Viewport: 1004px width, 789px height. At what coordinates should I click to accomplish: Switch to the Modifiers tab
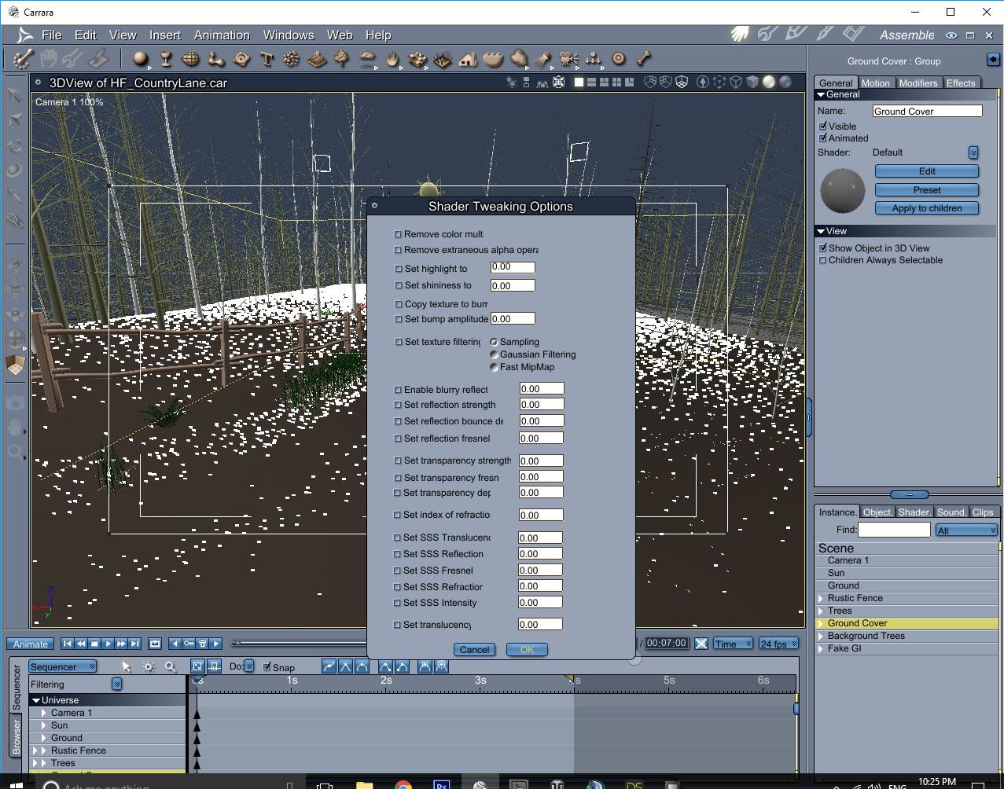pos(918,83)
